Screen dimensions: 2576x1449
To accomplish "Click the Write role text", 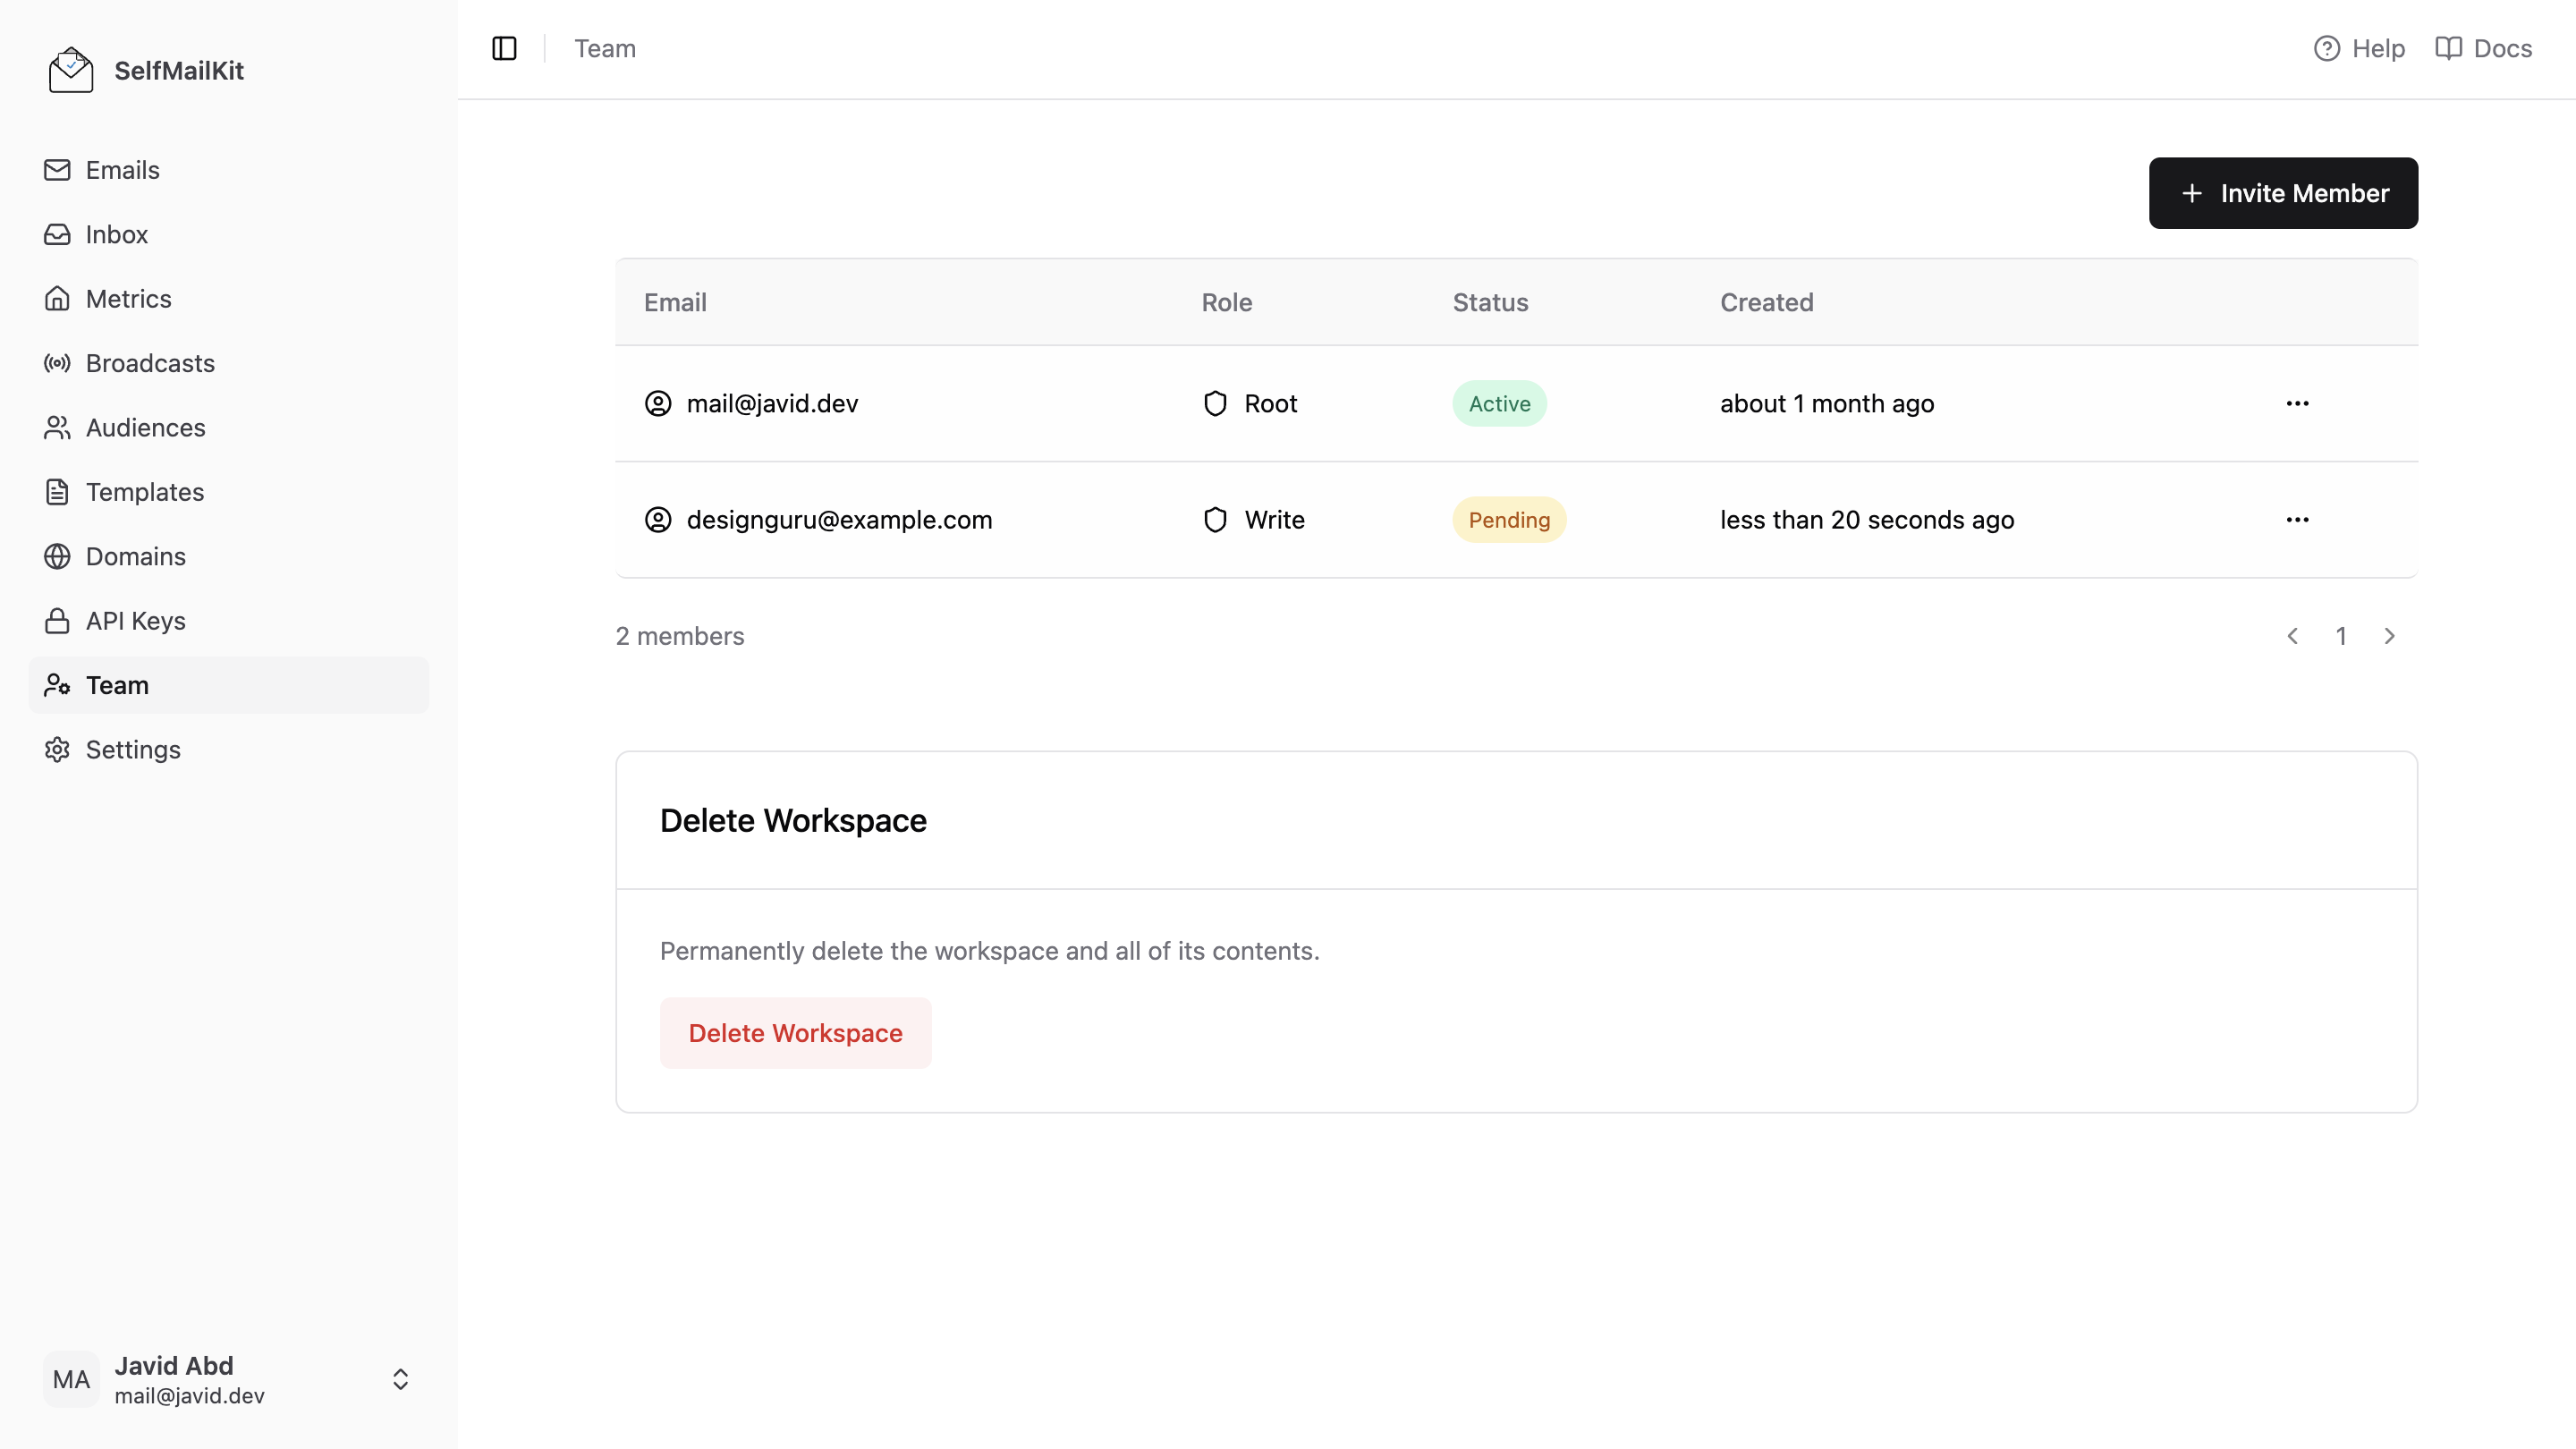I will point(1274,519).
